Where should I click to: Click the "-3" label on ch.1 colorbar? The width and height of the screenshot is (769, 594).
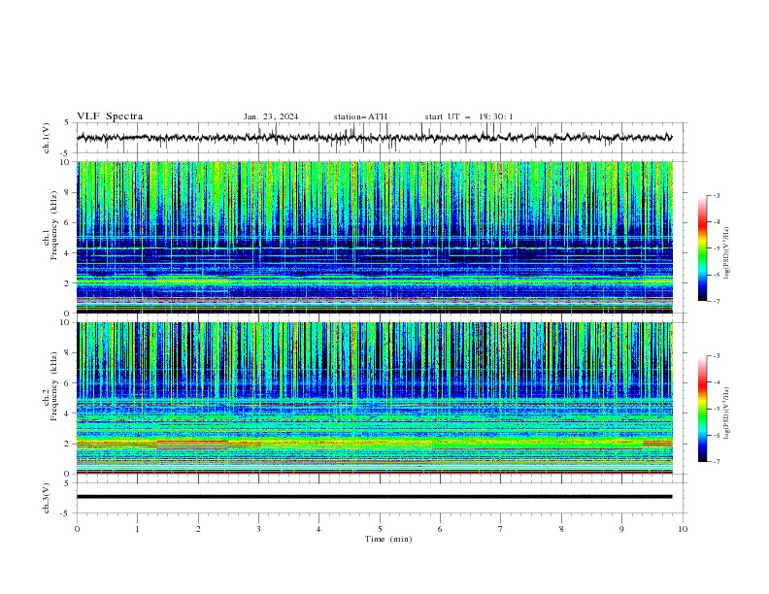716,195
